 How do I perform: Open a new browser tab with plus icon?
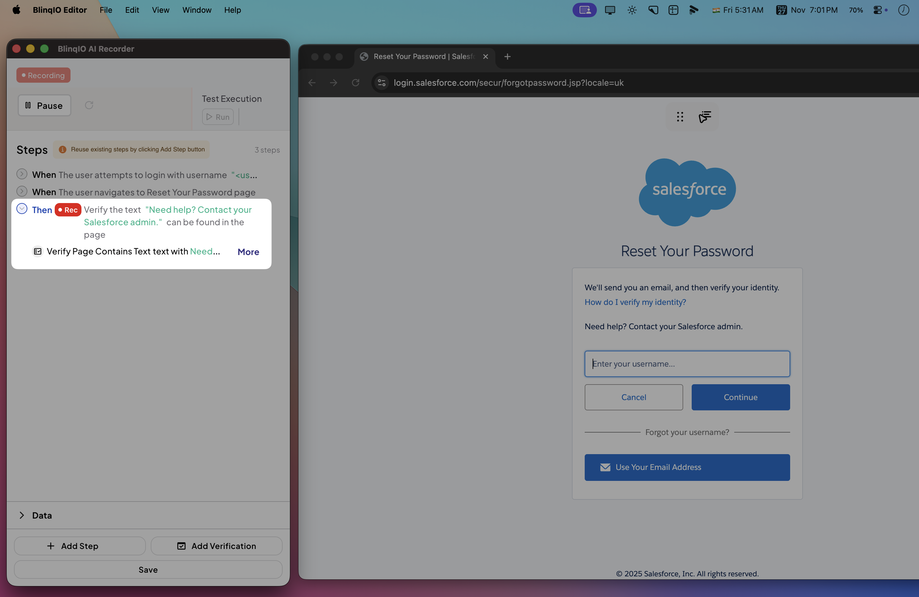[508, 57]
